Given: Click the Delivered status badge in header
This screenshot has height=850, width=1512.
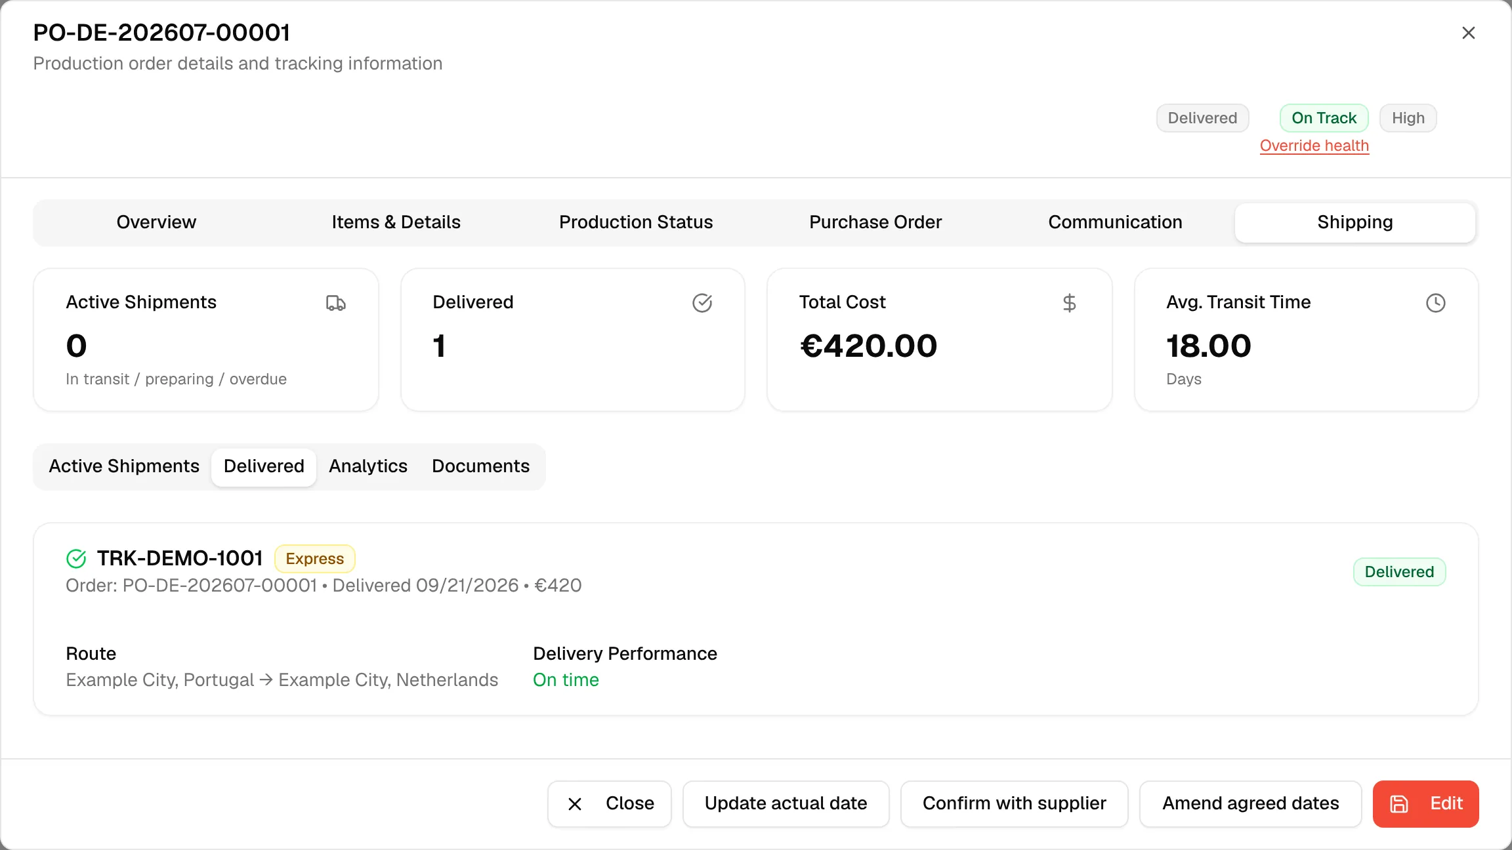Looking at the screenshot, I should pos(1202,118).
